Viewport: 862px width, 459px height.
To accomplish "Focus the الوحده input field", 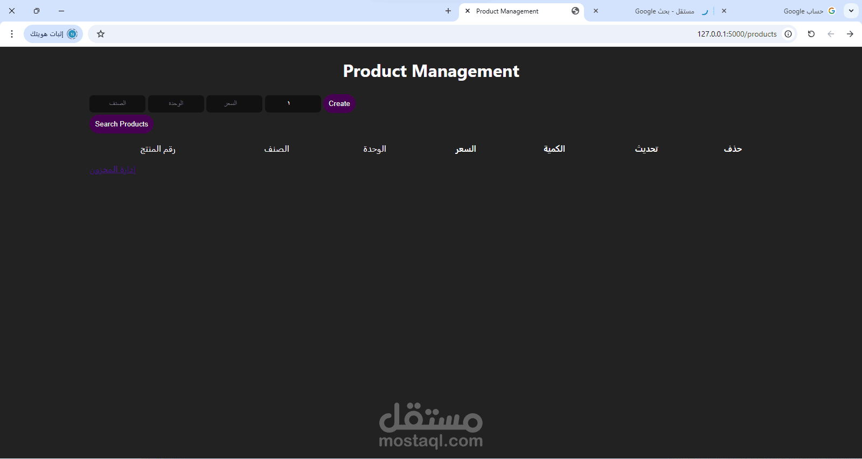I will click(x=176, y=104).
